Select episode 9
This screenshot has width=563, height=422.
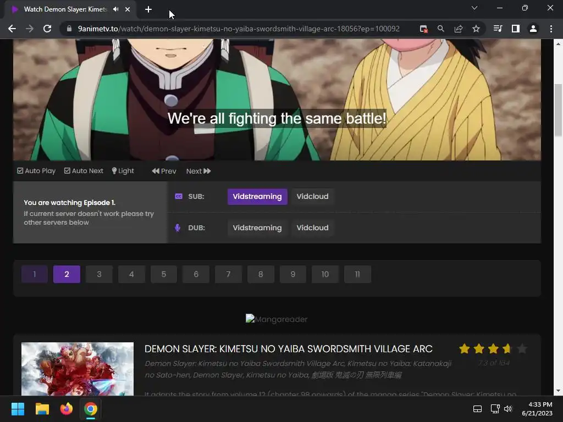point(293,274)
